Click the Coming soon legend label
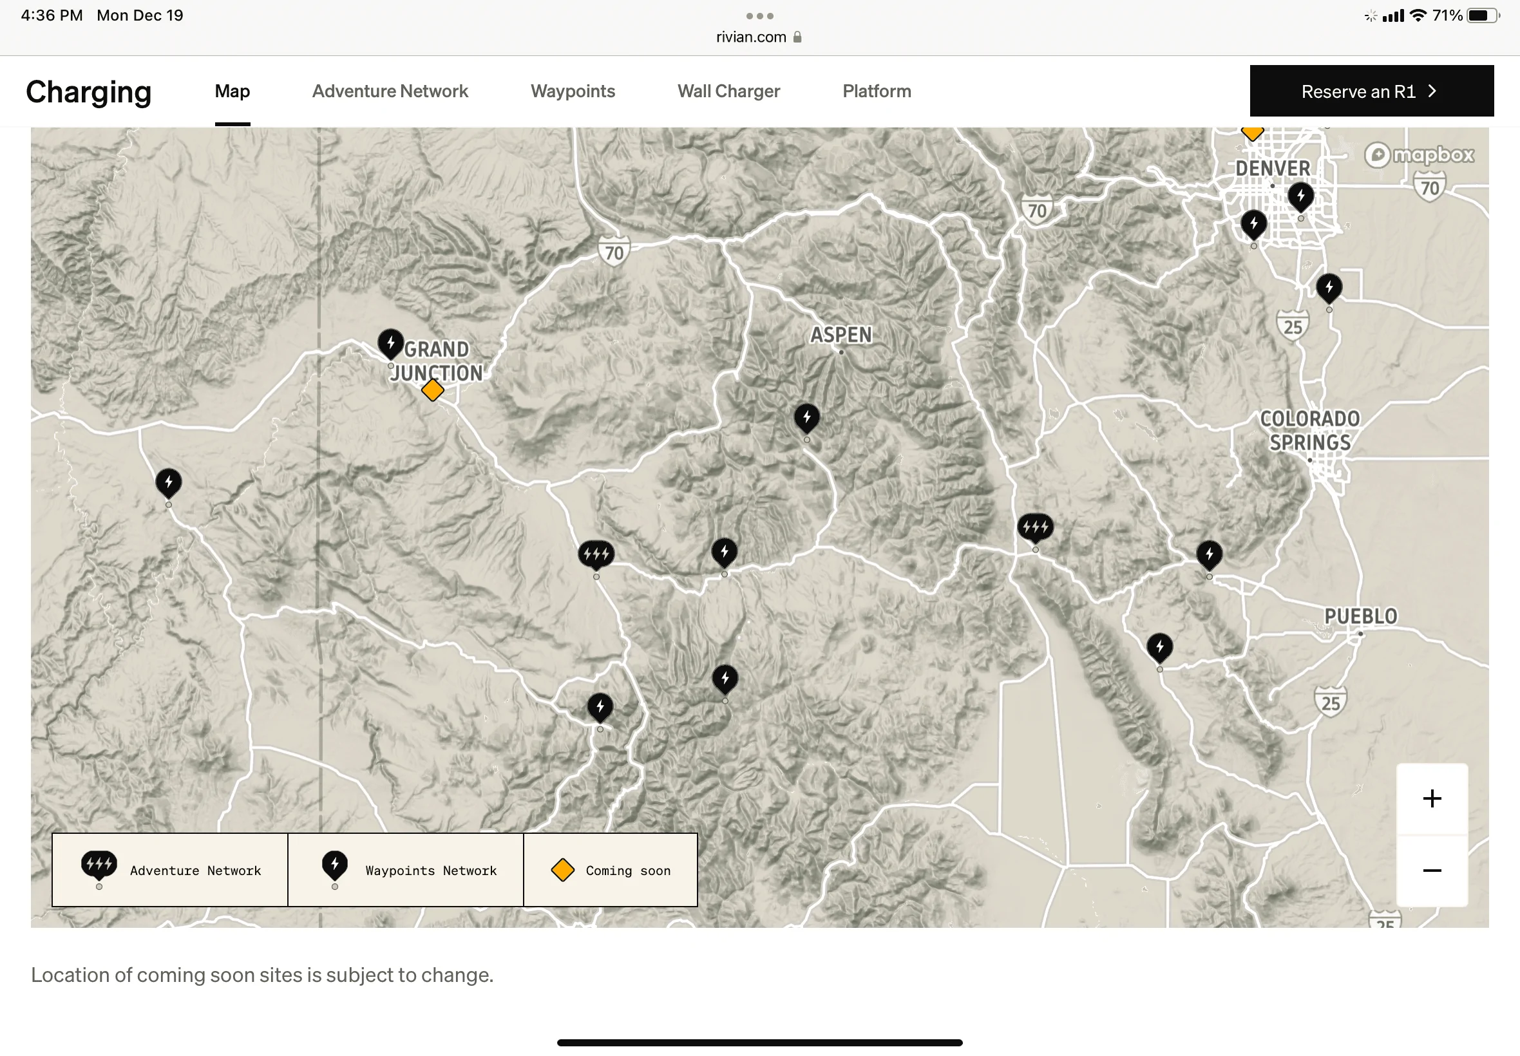The image size is (1520, 1056). coord(628,871)
